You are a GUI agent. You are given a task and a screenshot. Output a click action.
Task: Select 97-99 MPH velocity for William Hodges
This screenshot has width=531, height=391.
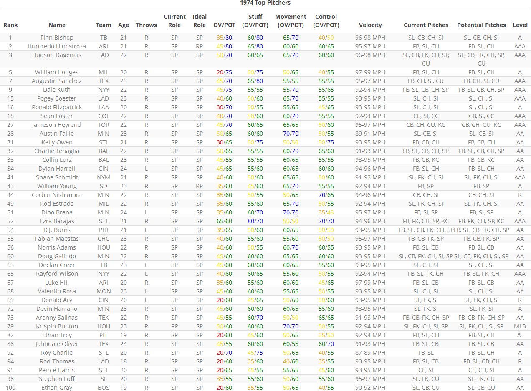(x=370, y=72)
